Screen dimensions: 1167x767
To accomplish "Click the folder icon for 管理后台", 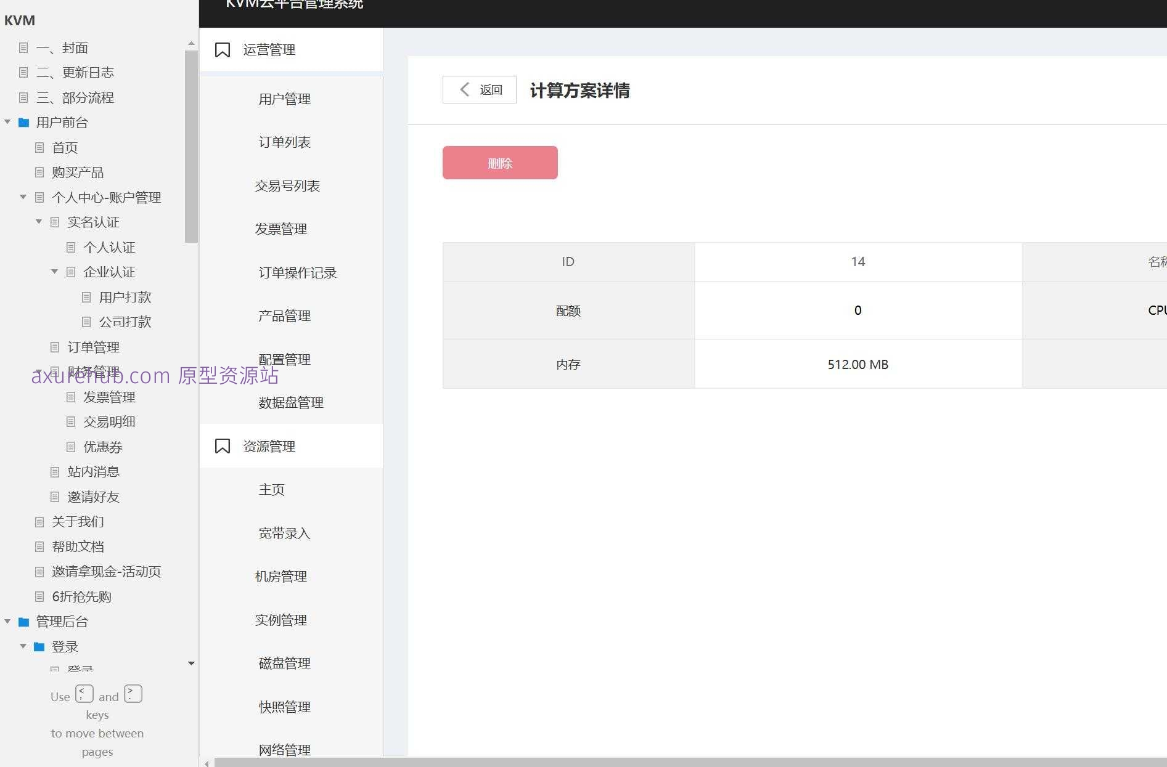I will (x=24, y=622).
